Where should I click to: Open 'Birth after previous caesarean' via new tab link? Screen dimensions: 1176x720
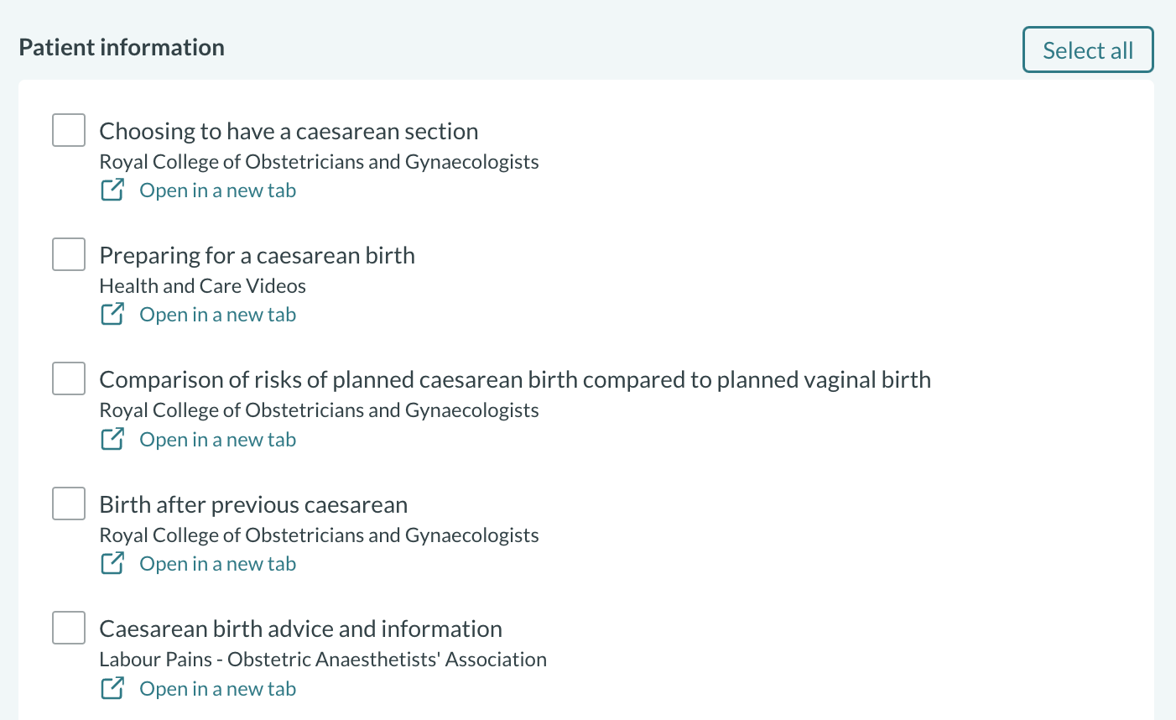coord(217,564)
